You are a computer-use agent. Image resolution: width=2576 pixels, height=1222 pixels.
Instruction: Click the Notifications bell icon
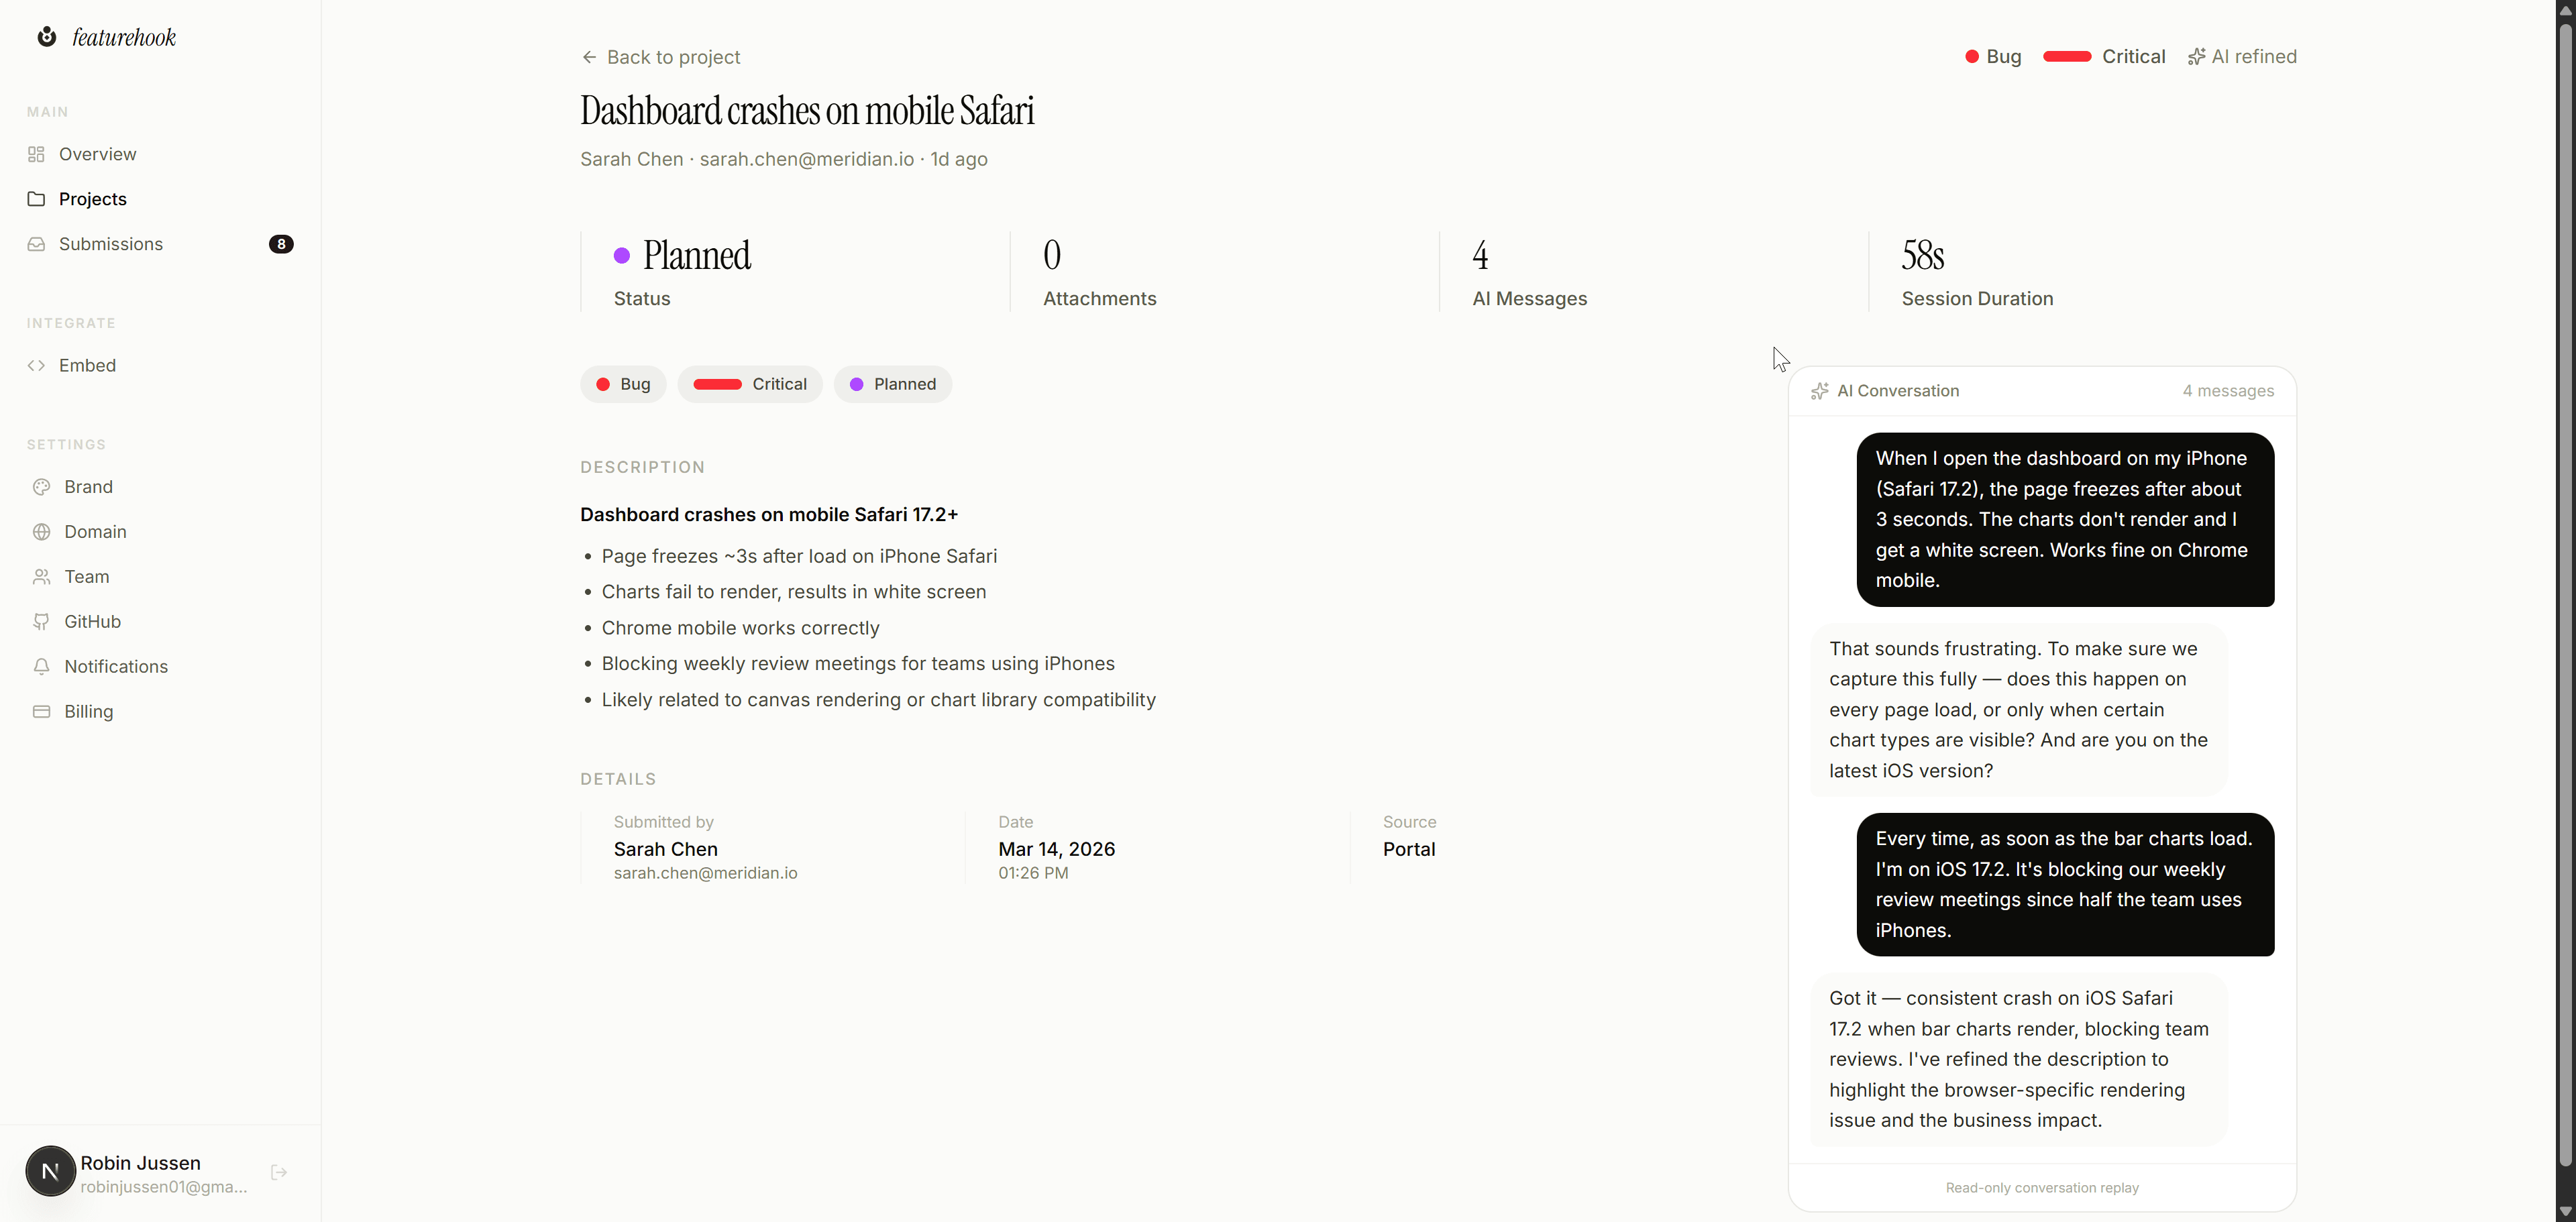(42, 667)
